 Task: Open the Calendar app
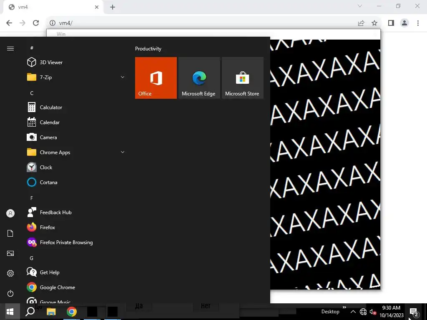click(76, 122)
